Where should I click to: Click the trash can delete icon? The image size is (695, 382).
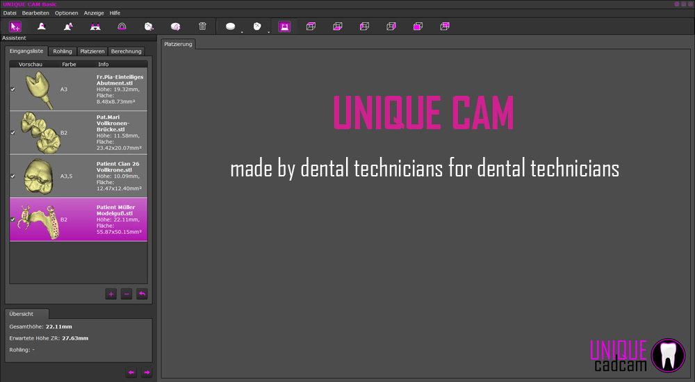pos(202,26)
